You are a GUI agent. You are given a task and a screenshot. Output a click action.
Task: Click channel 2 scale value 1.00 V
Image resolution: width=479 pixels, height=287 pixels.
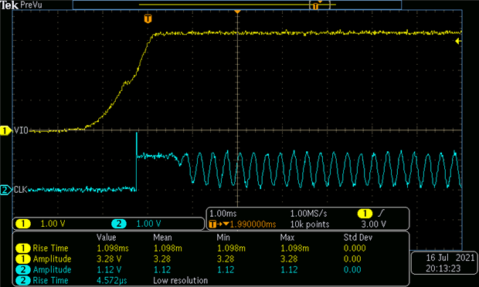pos(148,224)
